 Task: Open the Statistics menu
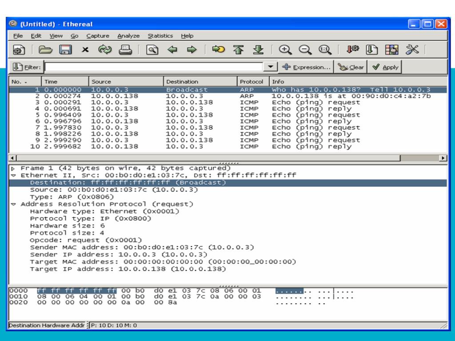pyautogui.click(x=160, y=36)
